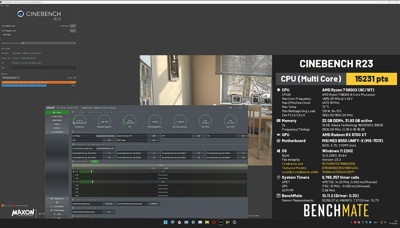Open the Cinebench File menu
Screen dimensions: 400x228
tap(2, 6)
